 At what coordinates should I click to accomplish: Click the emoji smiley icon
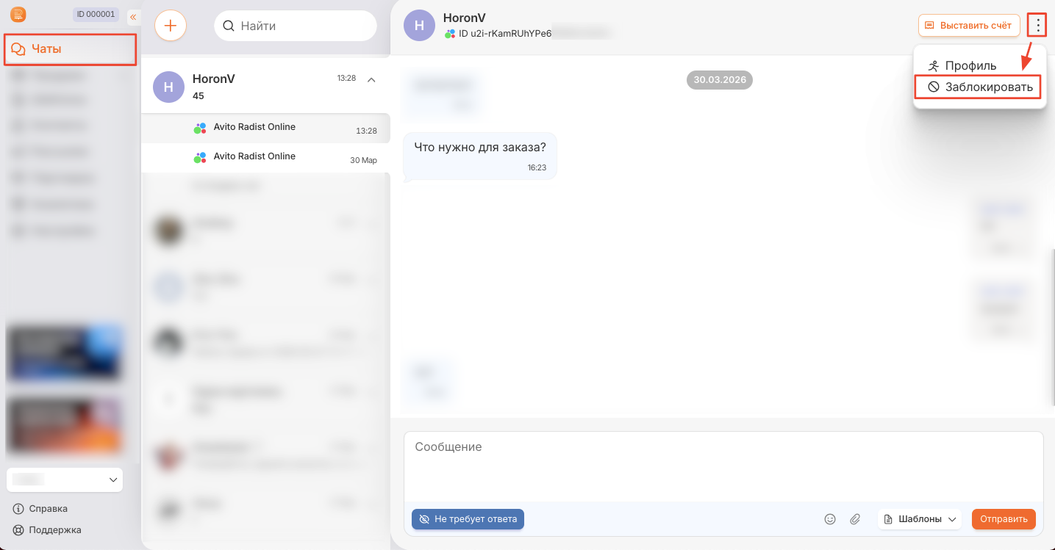coord(830,519)
